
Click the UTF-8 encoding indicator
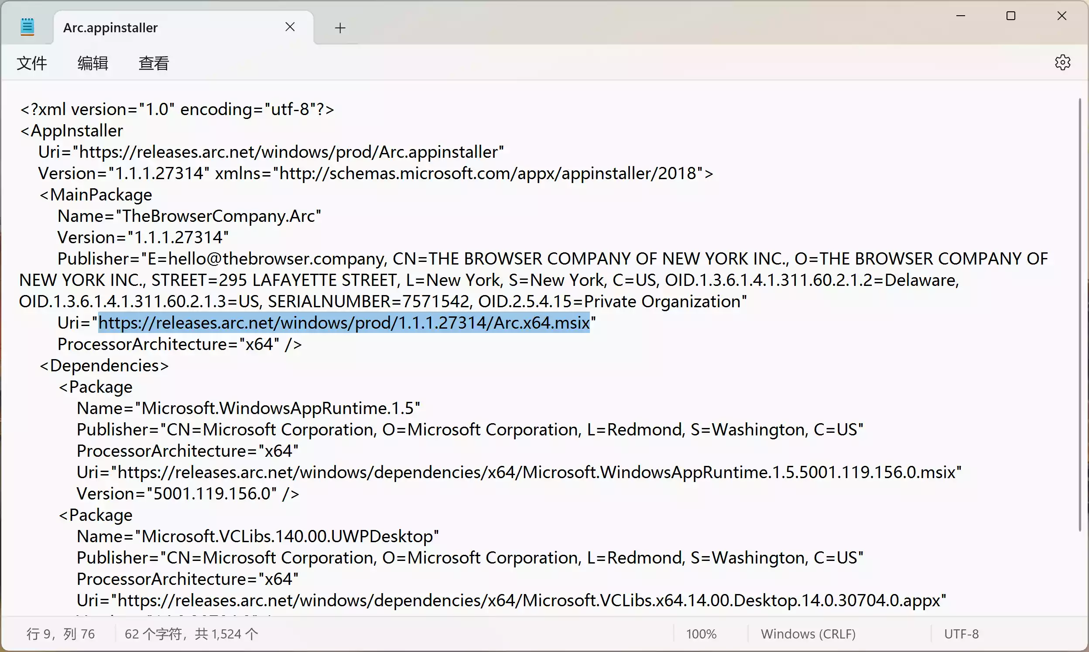(961, 634)
